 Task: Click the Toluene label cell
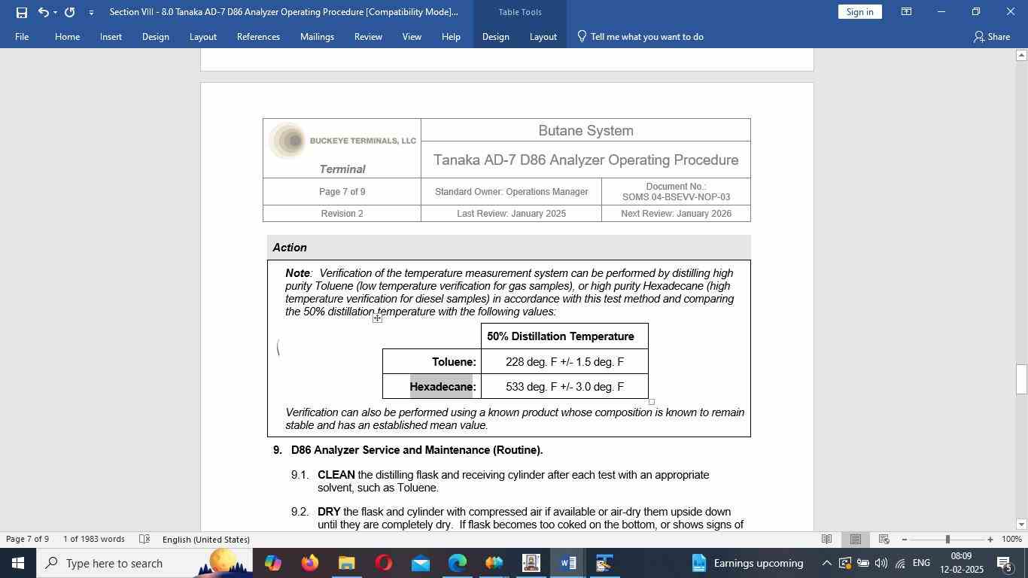[432, 362]
